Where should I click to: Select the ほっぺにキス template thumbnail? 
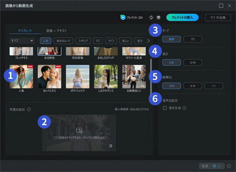(x=49, y=77)
